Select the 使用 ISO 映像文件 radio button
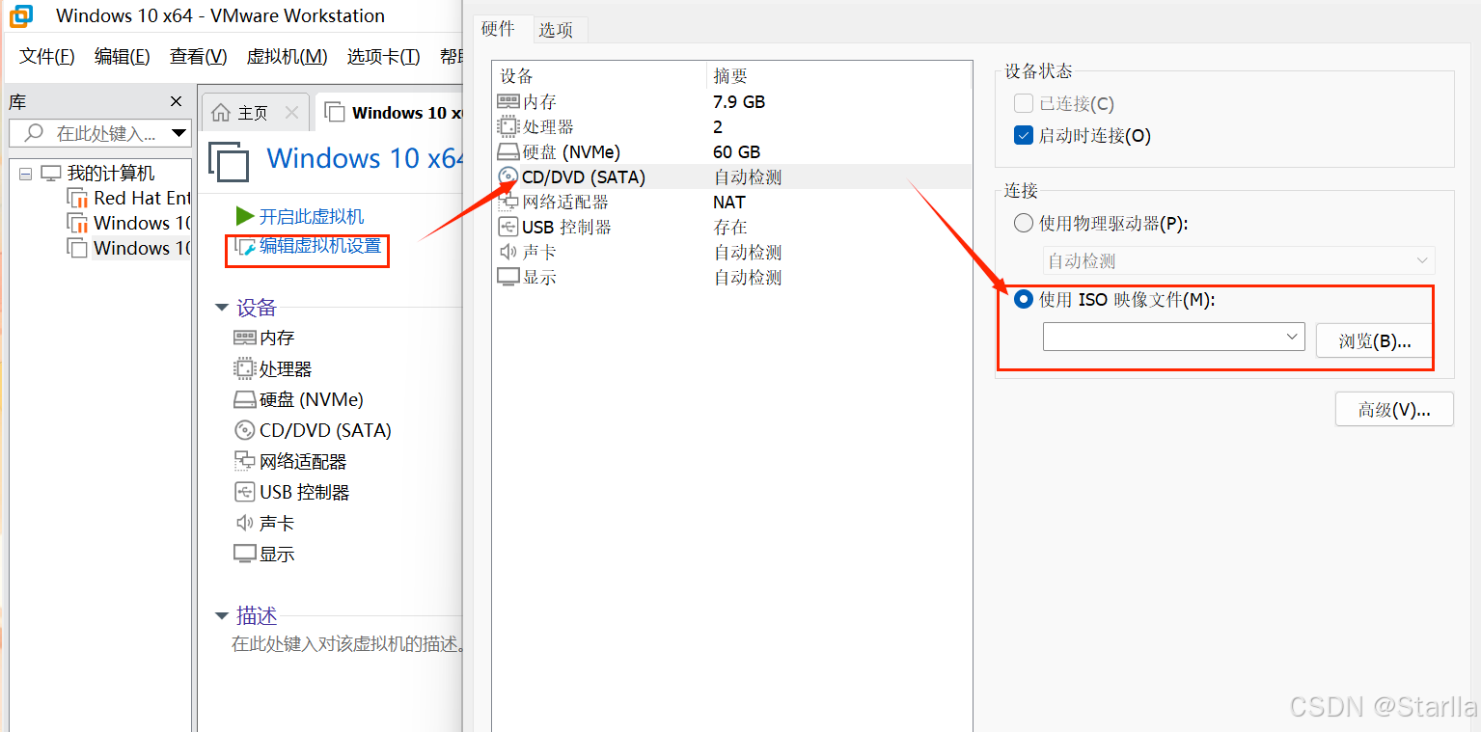Image resolution: width=1481 pixels, height=732 pixels. pos(1023,299)
